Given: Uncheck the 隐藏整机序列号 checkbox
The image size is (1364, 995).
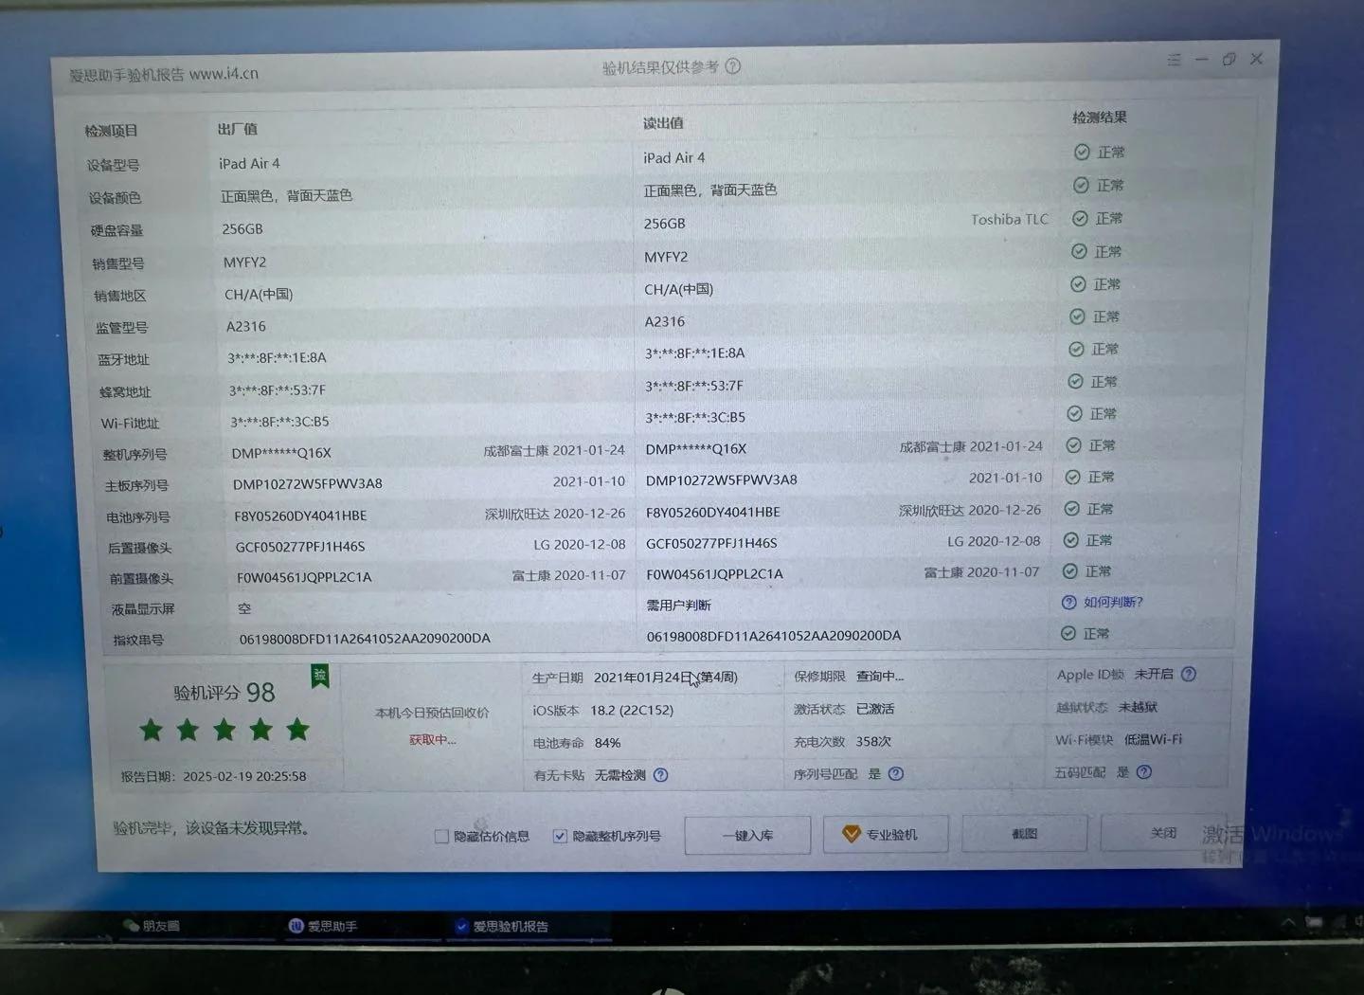Looking at the screenshot, I should coord(560,835).
